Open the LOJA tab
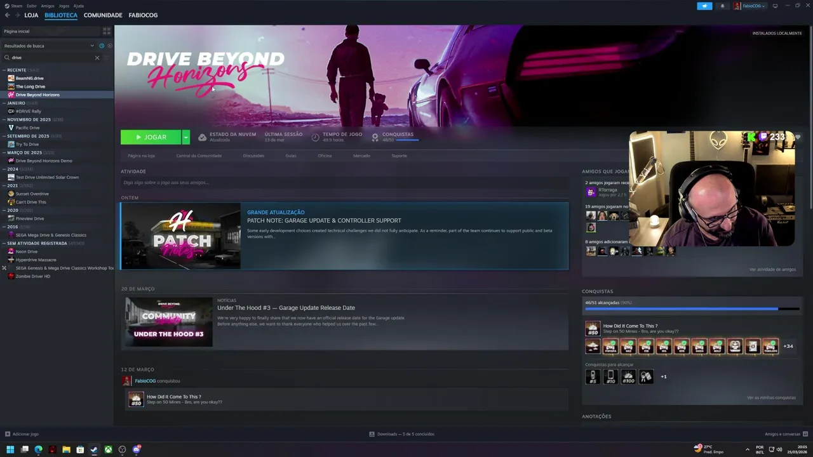The height and width of the screenshot is (457, 813). point(31,15)
